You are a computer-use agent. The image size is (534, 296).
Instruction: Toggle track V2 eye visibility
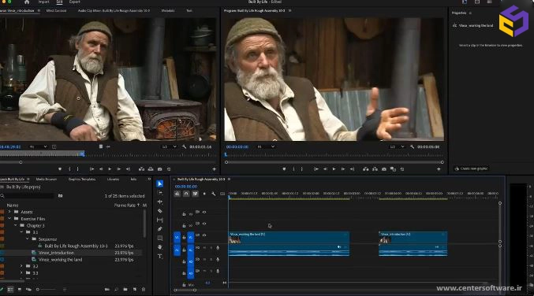(204, 224)
